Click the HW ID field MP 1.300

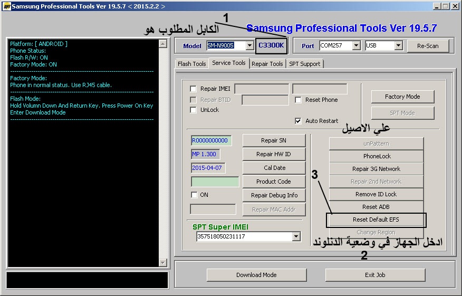point(205,154)
